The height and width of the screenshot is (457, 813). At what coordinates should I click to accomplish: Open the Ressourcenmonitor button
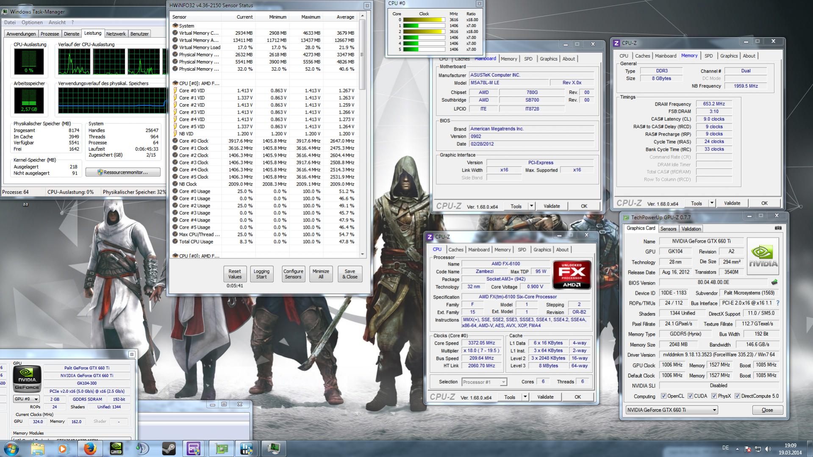click(123, 172)
